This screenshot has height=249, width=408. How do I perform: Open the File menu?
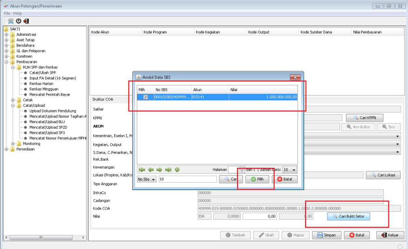click(7, 13)
